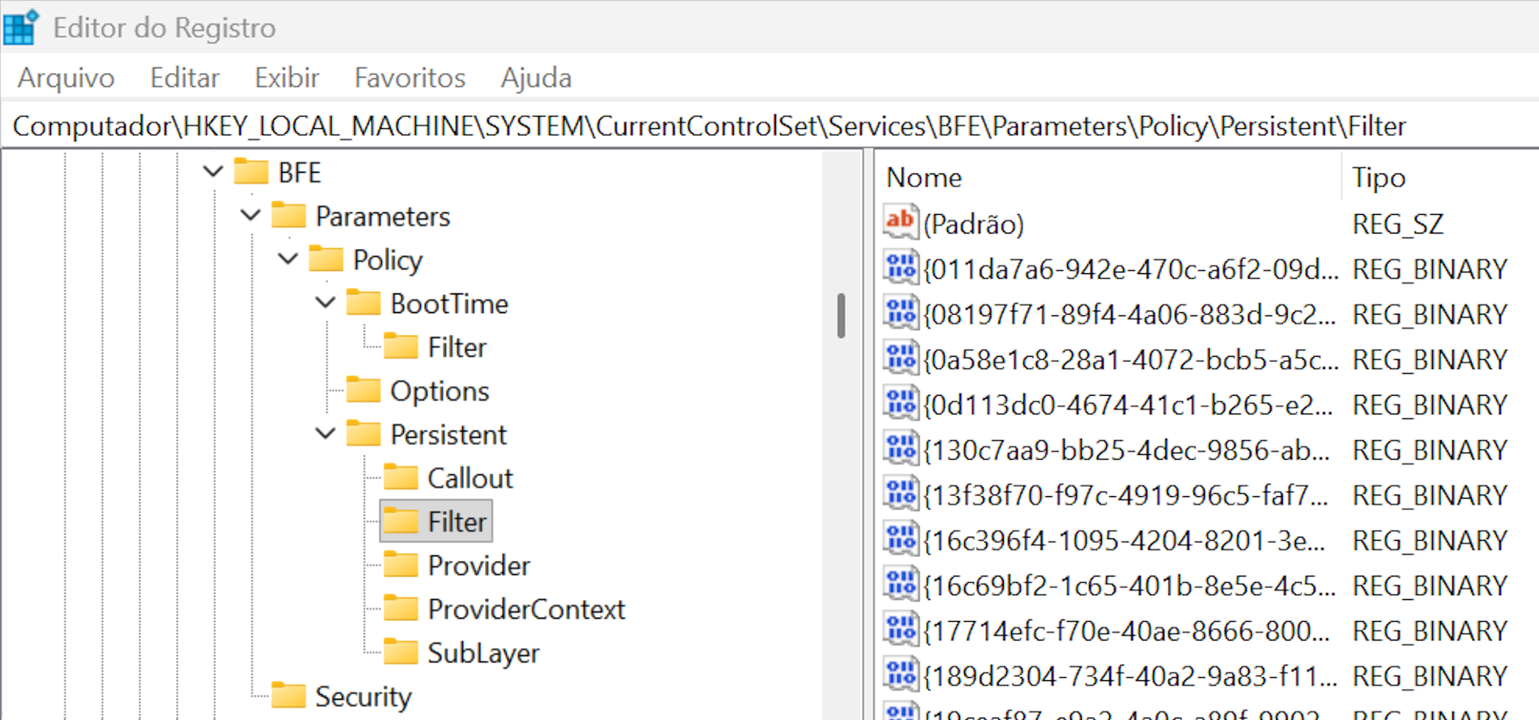Select the Security folder icon
The image size is (1539, 720).
click(289, 696)
